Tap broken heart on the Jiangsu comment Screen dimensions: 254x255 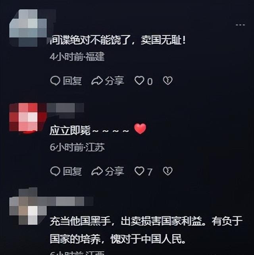pyautogui.click(x=168, y=171)
